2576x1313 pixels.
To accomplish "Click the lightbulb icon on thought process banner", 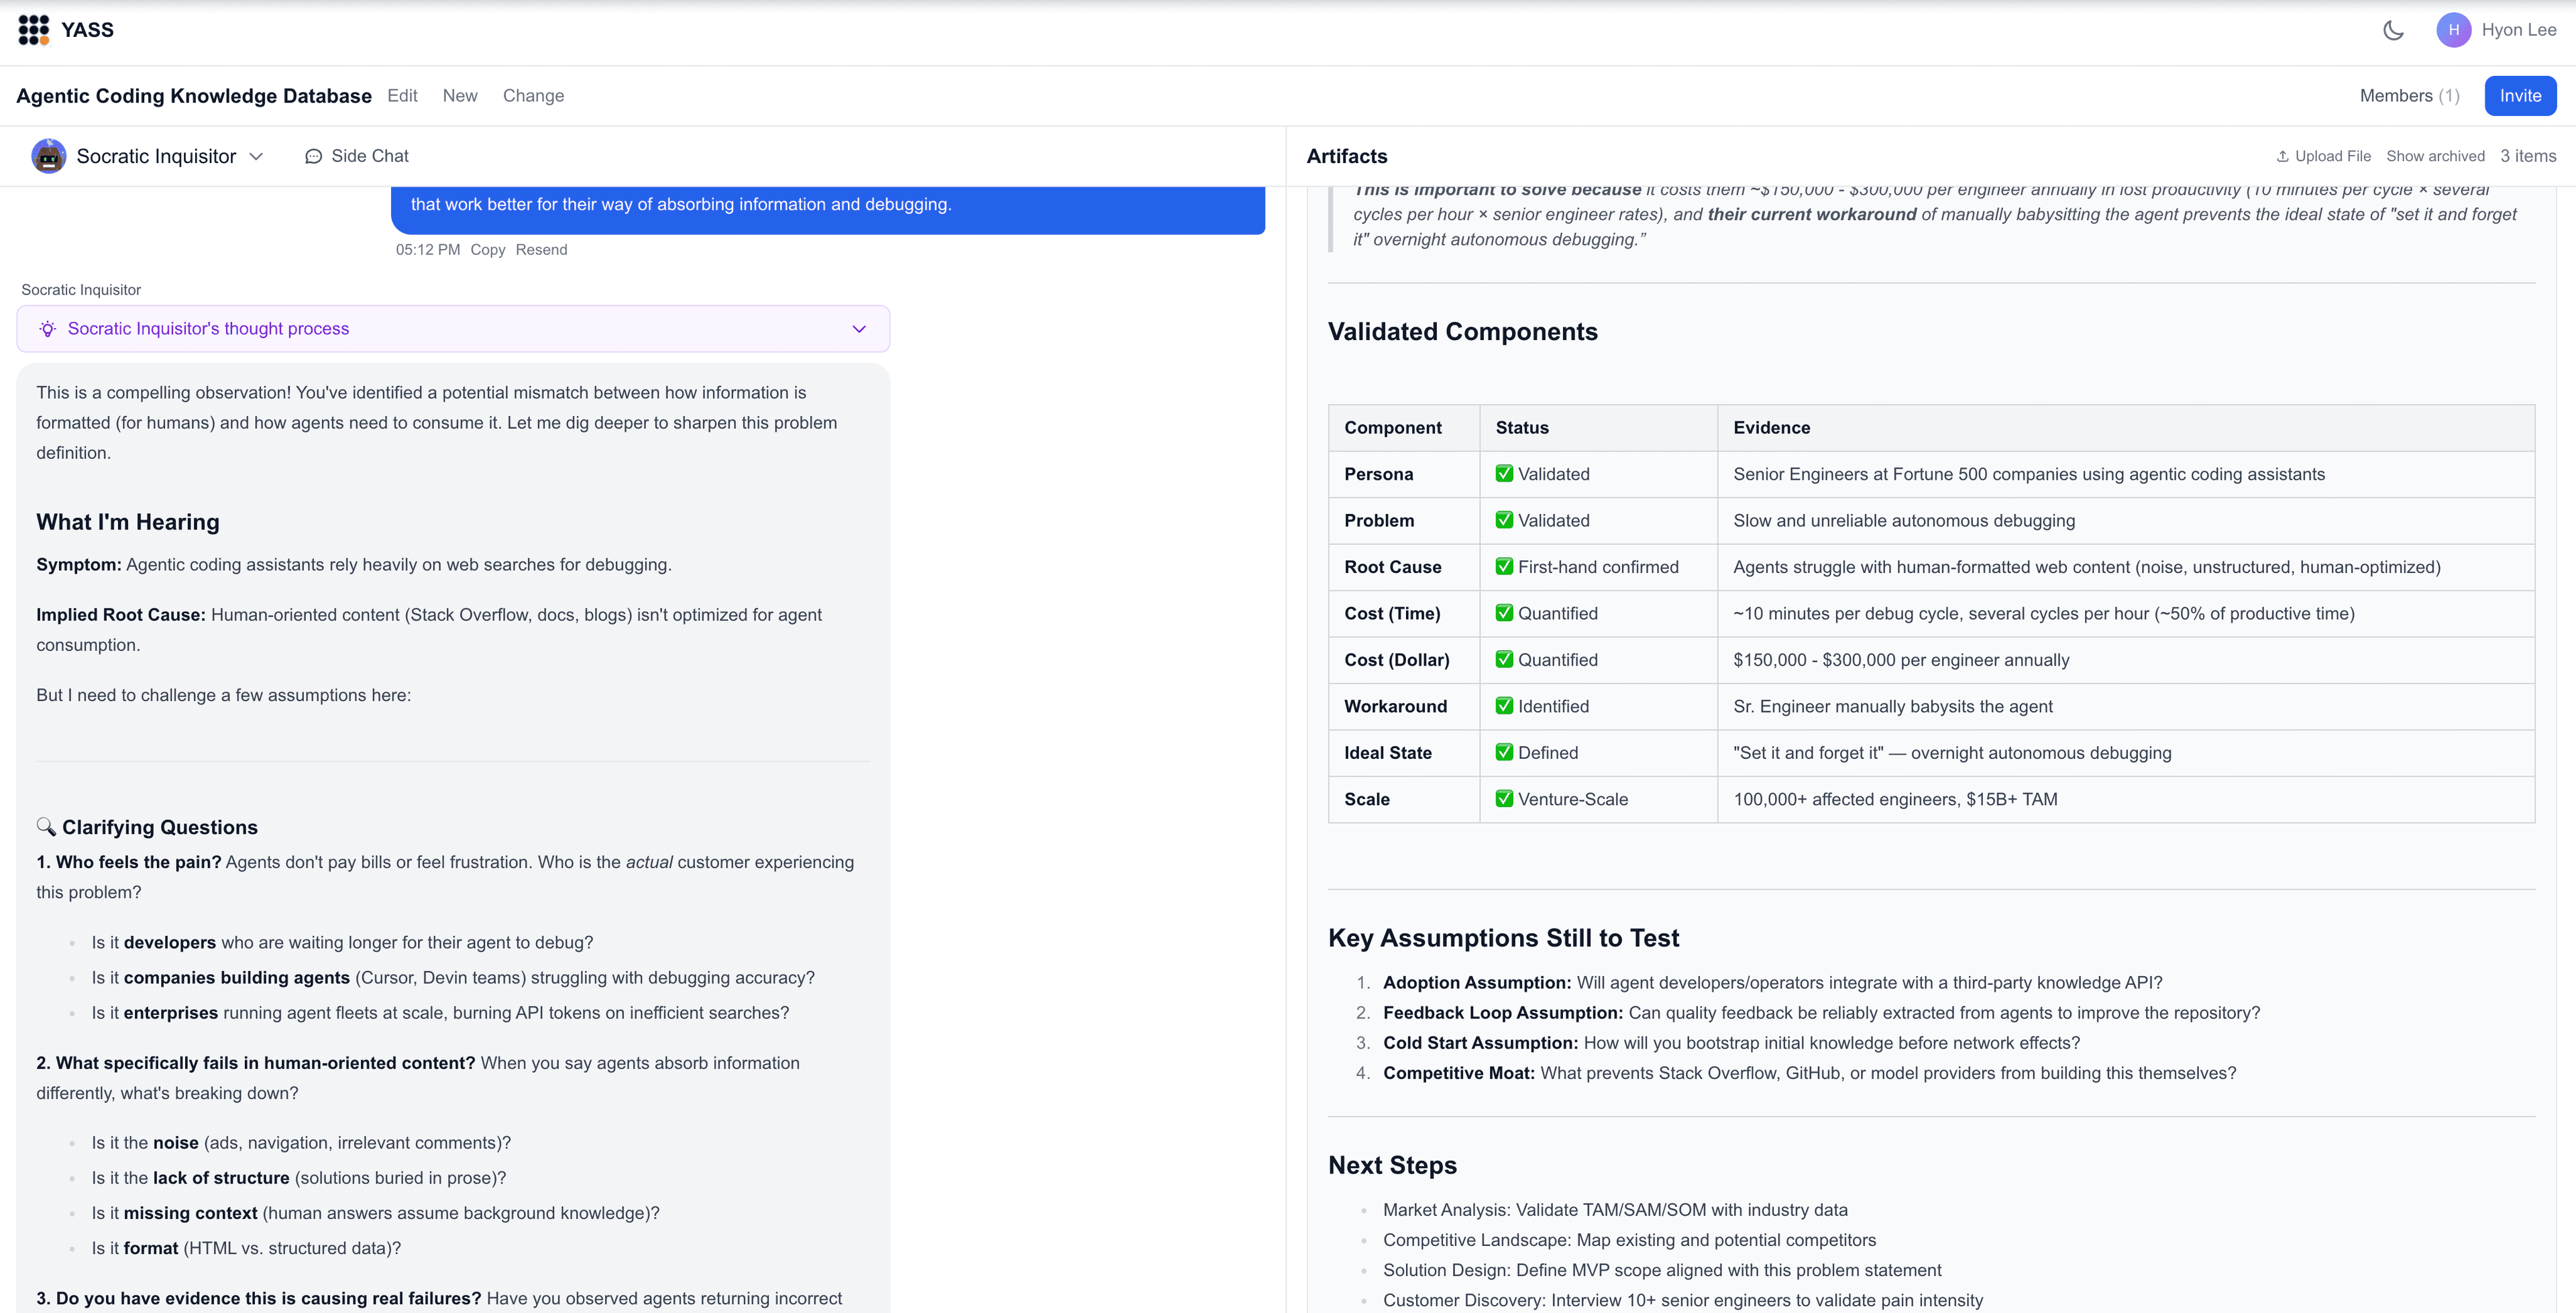I will pyautogui.click(x=47, y=328).
